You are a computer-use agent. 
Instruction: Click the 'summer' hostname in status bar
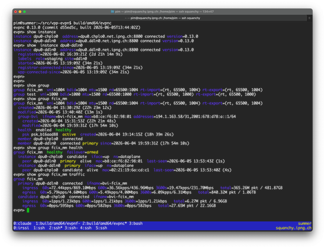coord(305,224)
